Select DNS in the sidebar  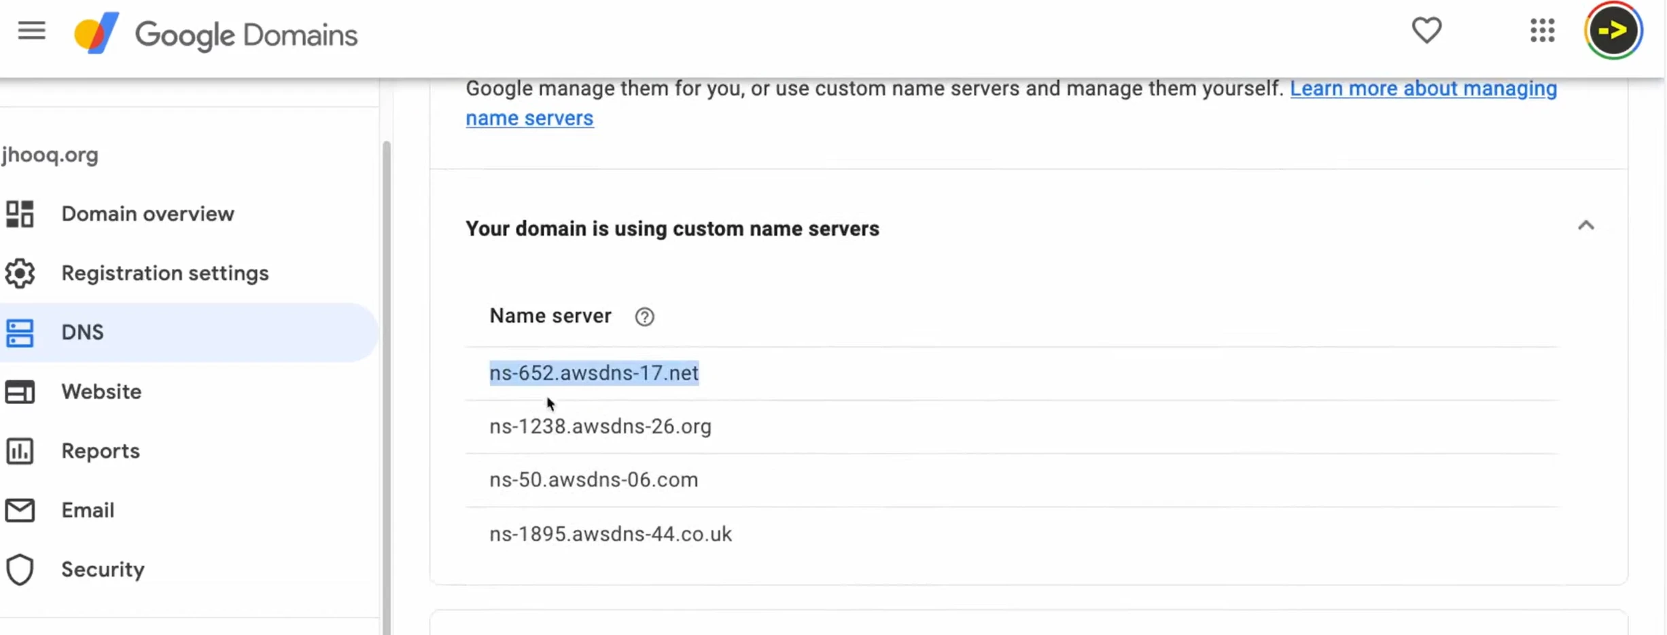[x=82, y=332]
